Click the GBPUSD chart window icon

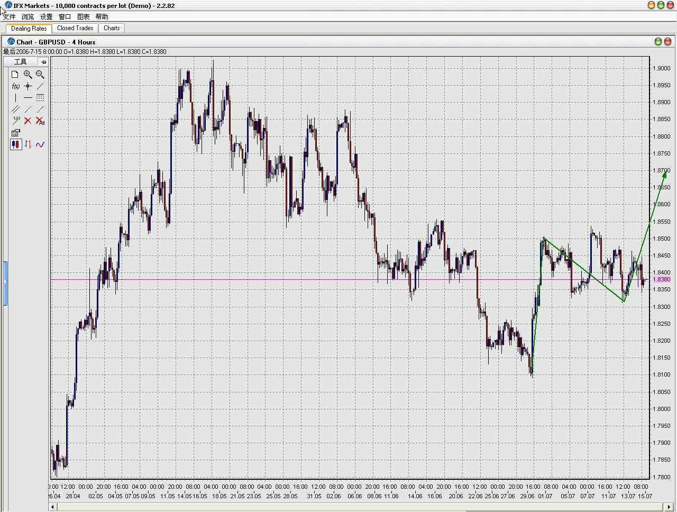click(x=11, y=42)
